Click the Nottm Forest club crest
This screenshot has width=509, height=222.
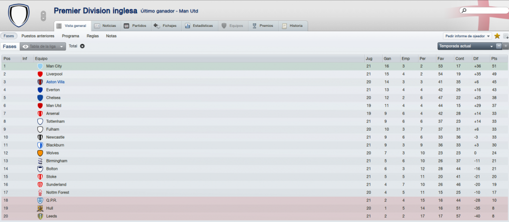tap(40, 193)
